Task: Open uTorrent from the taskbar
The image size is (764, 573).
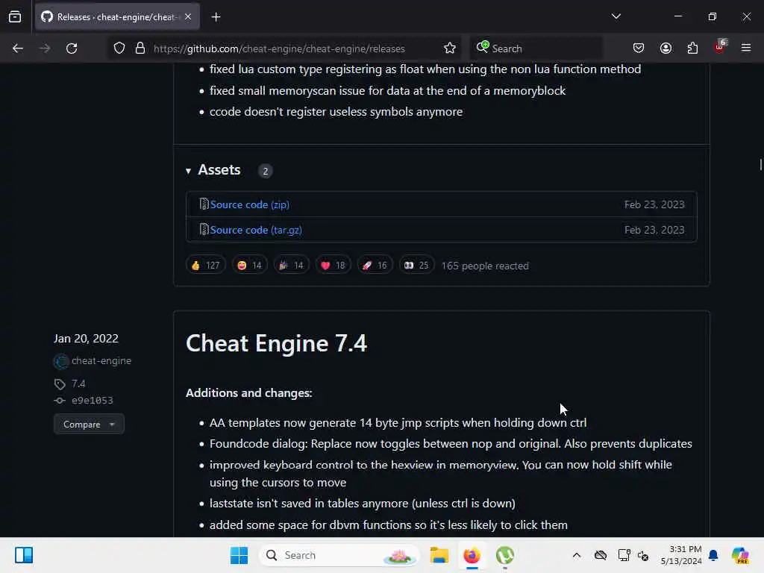Action: tap(505, 555)
